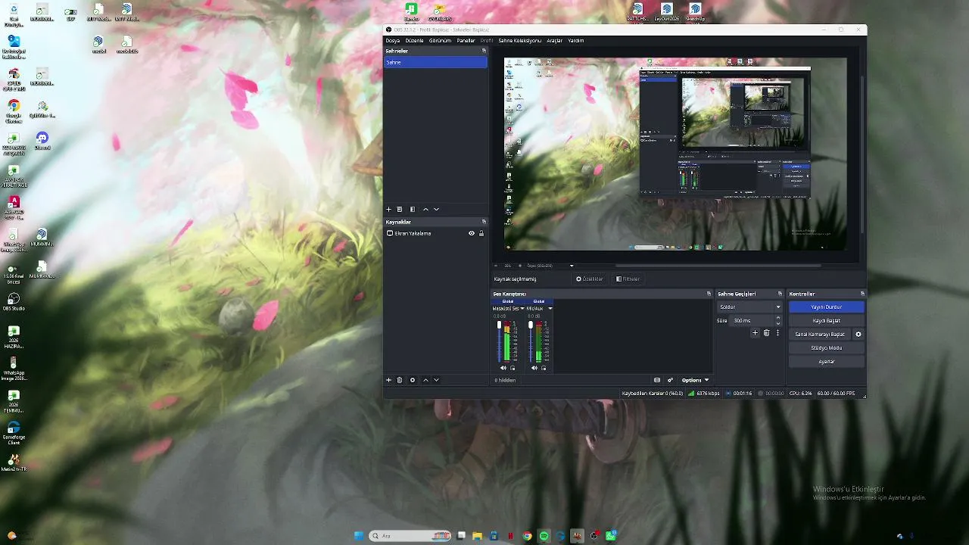Start the virtual camera (Sanal Kamerayı Başlat)
Image resolution: width=969 pixels, height=545 pixels.
(820, 334)
